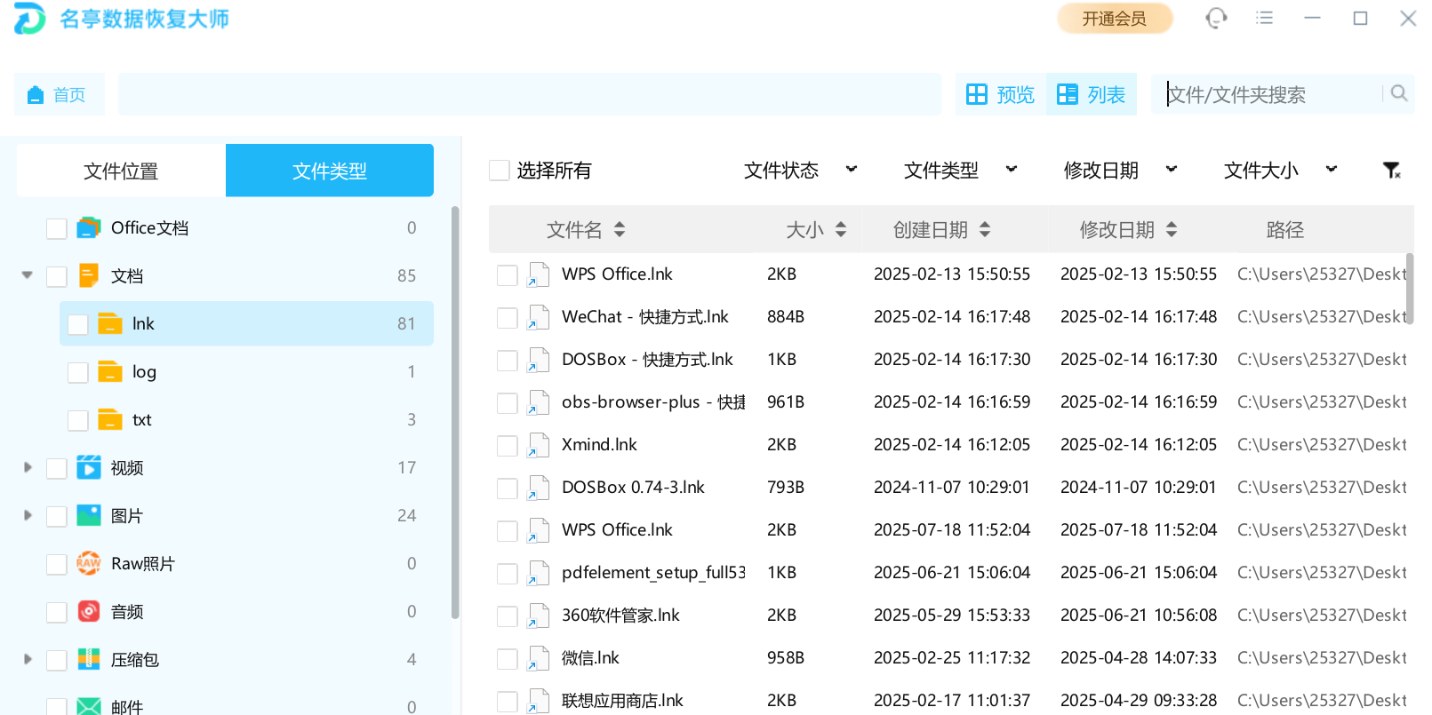Expand the 压缩包 tree node
The height and width of the screenshot is (715, 1432).
coord(28,659)
